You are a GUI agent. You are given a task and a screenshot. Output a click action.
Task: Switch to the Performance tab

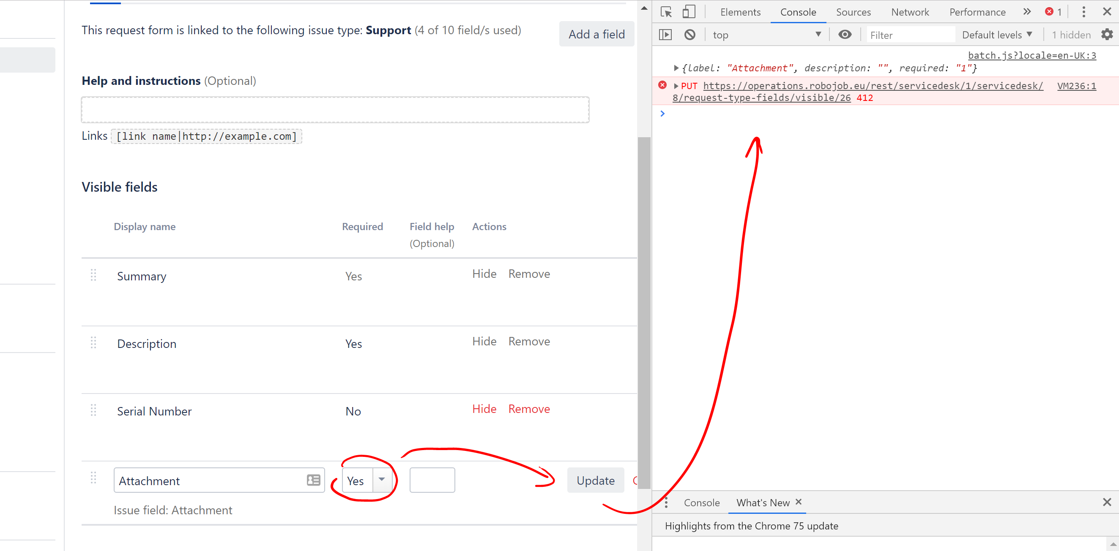pyautogui.click(x=977, y=12)
